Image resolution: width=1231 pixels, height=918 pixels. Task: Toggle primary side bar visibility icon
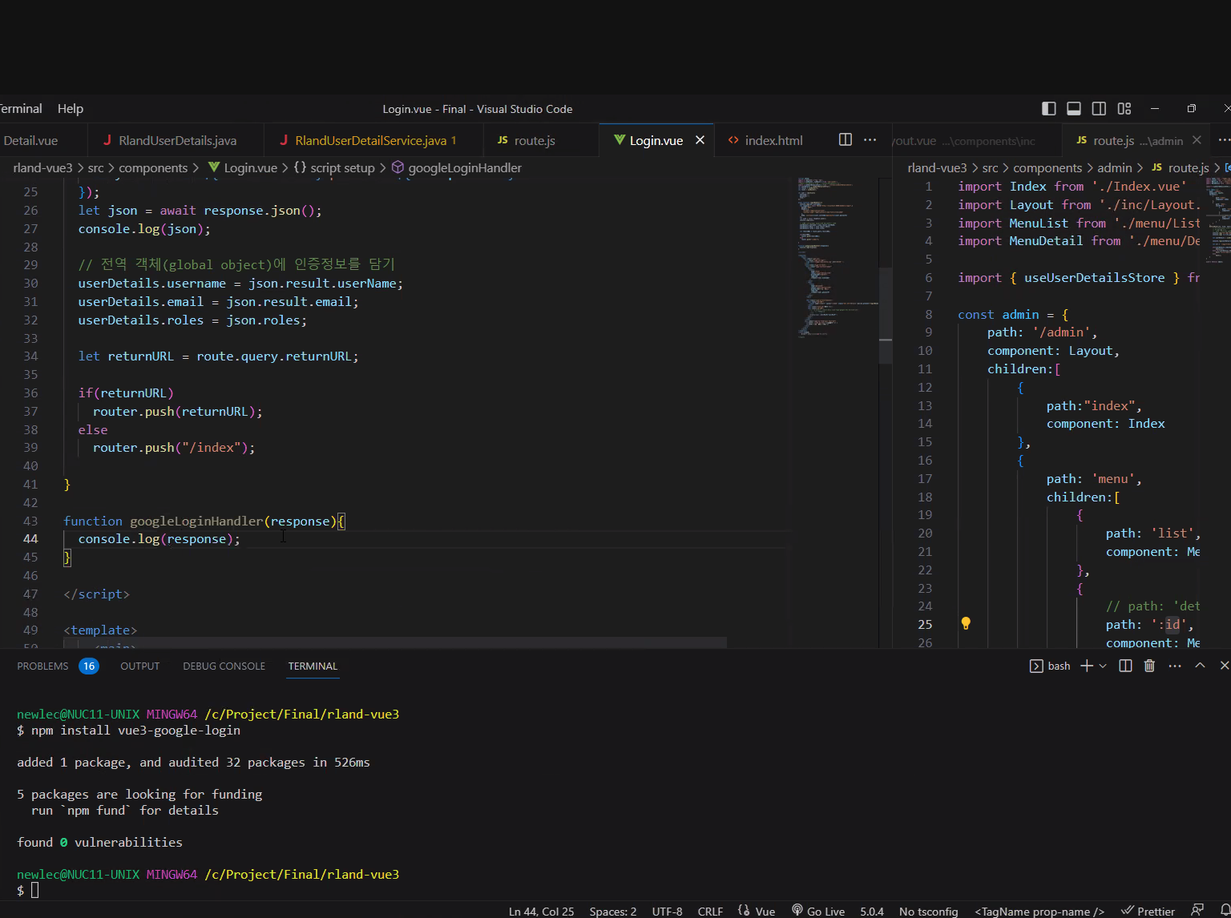pyautogui.click(x=1048, y=108)
